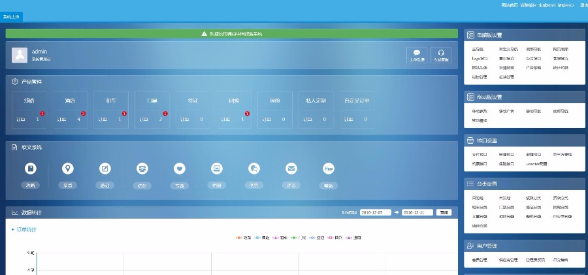Click the gear icon beside 产品管理
Image resolution: width=588 pixels, height=275 pixels.
[14, 82]
